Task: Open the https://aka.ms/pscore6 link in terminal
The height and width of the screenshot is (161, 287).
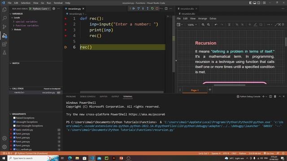Action: [147, 114]
